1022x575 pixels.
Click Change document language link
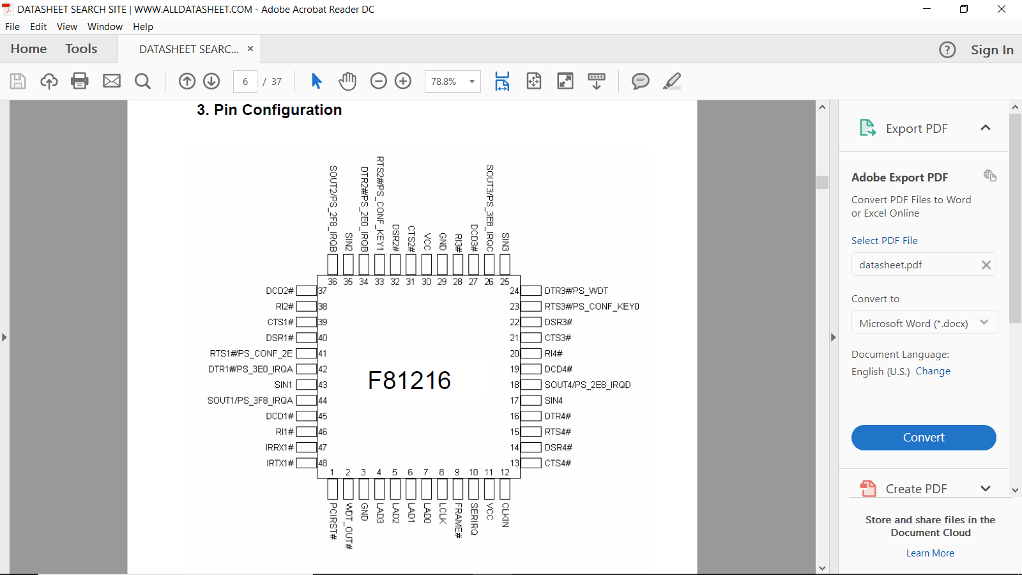coord(933,371)
